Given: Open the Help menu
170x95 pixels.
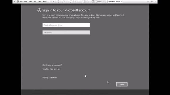Looking at the screenshot, I should (x=45, y=2).
